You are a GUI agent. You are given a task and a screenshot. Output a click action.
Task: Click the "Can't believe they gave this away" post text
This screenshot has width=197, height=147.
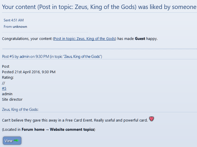click(75, 120)
